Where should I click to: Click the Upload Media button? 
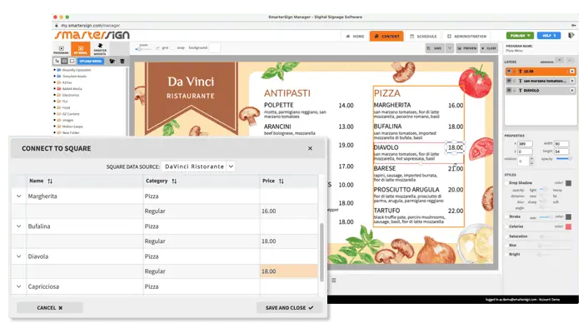click(x=91, y=61)
